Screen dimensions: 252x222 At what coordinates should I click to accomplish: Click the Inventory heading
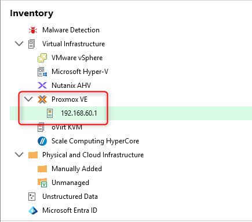tap(31, 13)
